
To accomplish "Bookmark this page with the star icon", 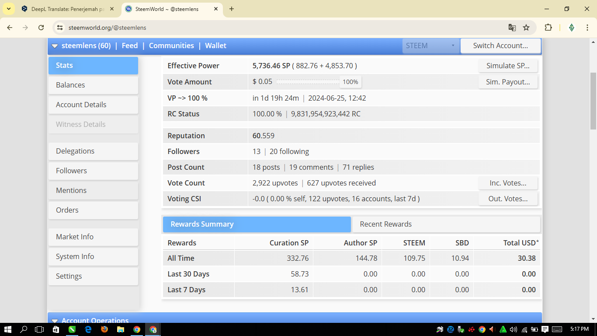I will click(x=526, y=28).
